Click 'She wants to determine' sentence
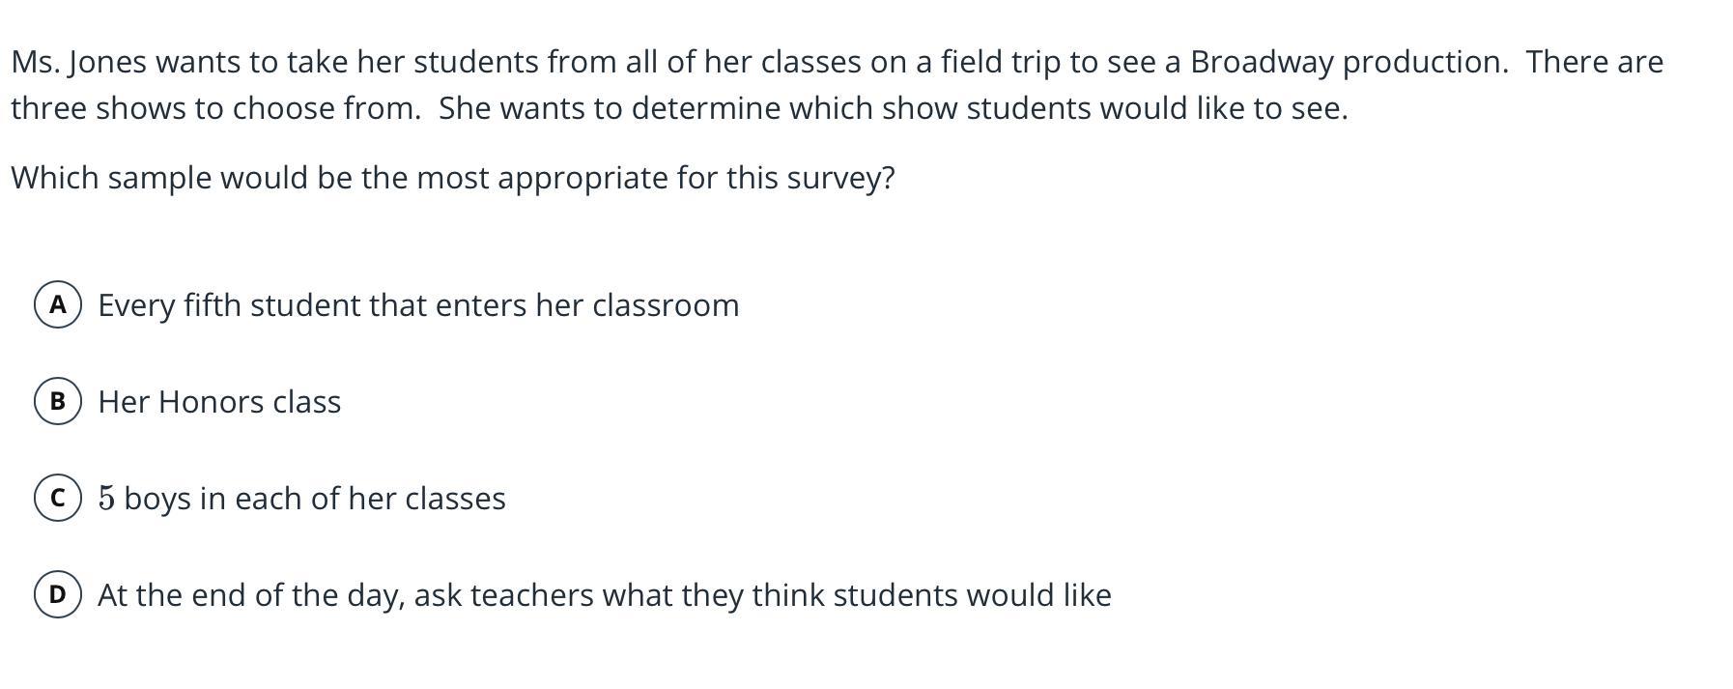The height and width of the screenshot is (689, 1733). pos(894,108)
